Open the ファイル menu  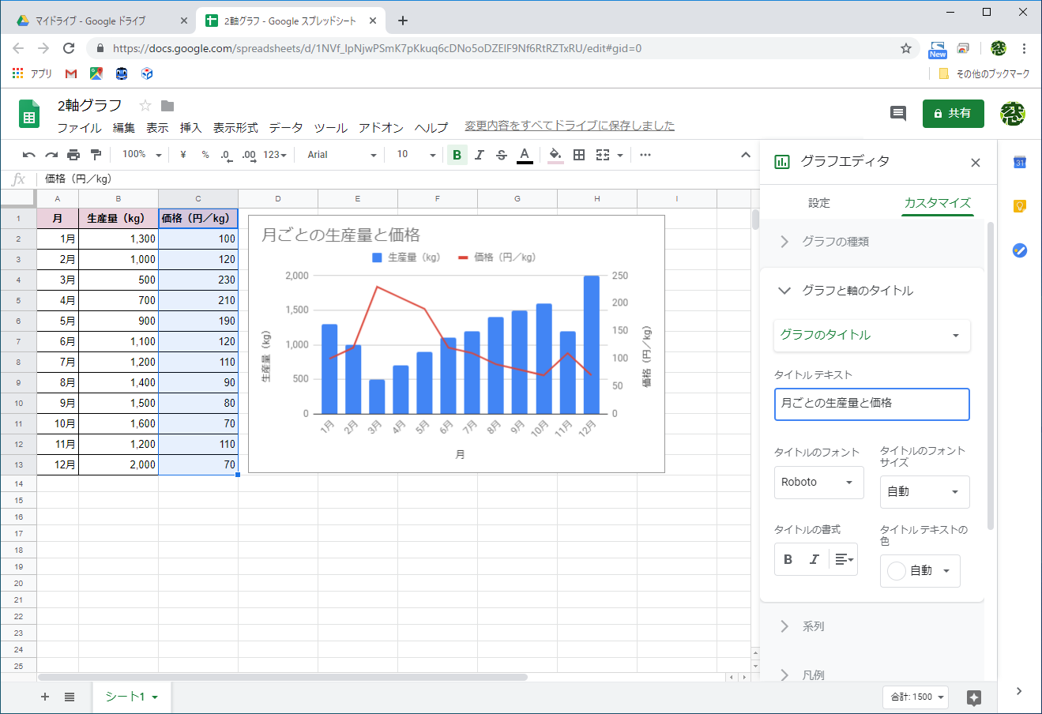[x=79, y=127]
